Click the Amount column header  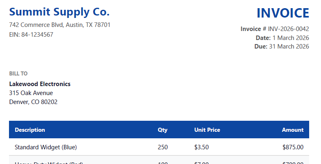click(292, 130)
